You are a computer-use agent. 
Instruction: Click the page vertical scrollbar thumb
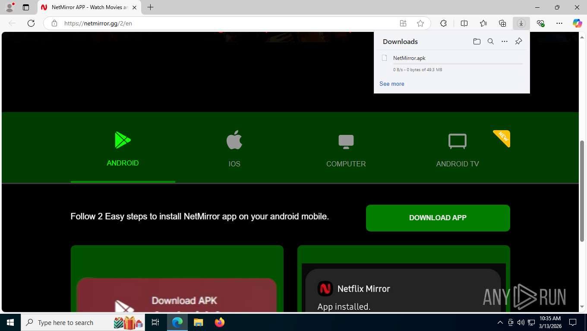[x=582, y=191]
